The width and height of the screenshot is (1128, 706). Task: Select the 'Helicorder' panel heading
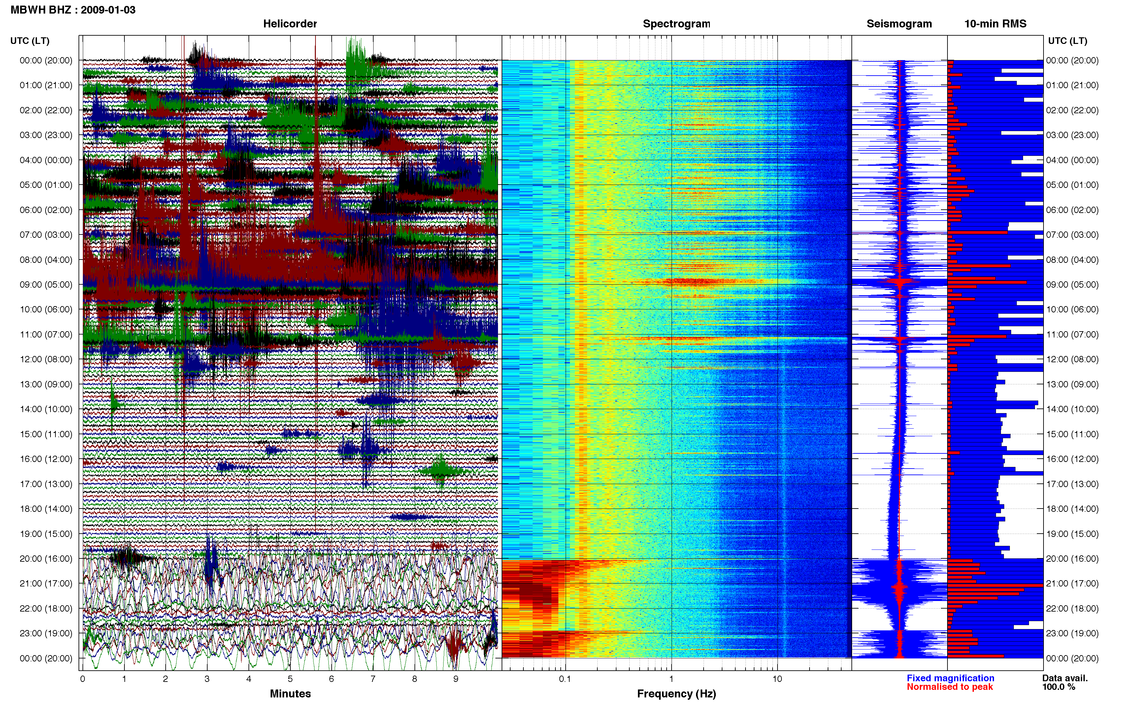(x=290, y=24)
